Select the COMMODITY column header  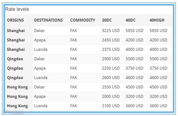click(83, 20)
